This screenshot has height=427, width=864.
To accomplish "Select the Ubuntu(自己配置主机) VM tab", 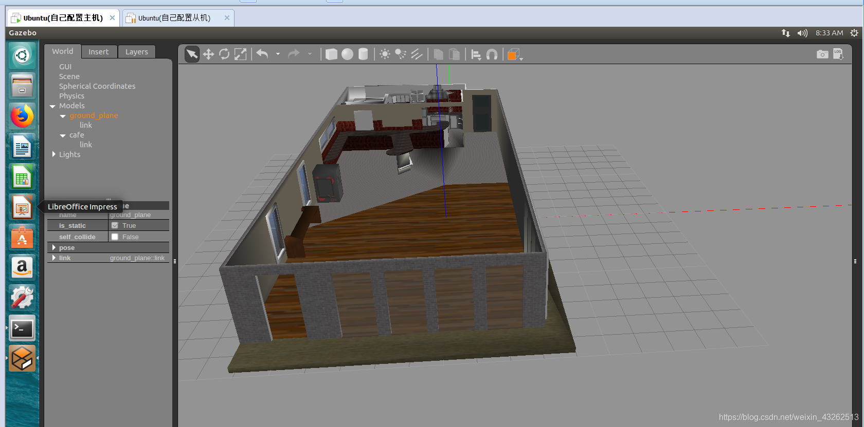I will [63, 18].
